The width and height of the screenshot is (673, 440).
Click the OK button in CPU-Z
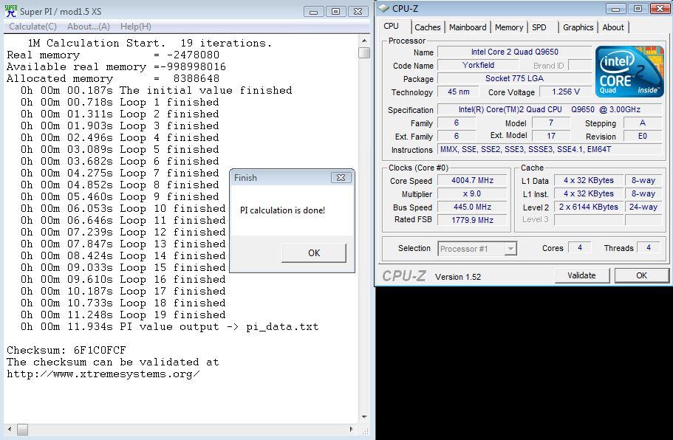click(x=642, y=275)
